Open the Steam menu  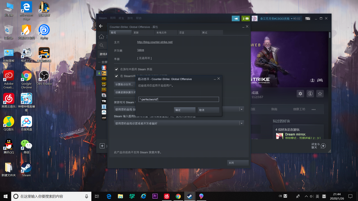coord(103,18)
